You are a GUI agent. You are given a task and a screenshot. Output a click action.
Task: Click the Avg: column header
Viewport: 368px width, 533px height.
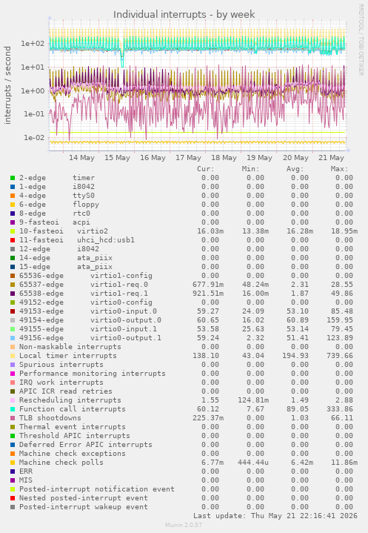(x=295, y=169)
